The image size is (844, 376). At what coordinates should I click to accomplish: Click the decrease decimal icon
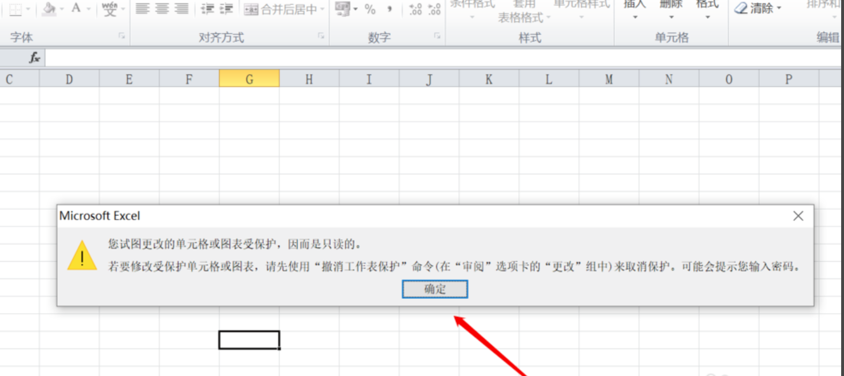pyautogui.click(x=434, y=9)
